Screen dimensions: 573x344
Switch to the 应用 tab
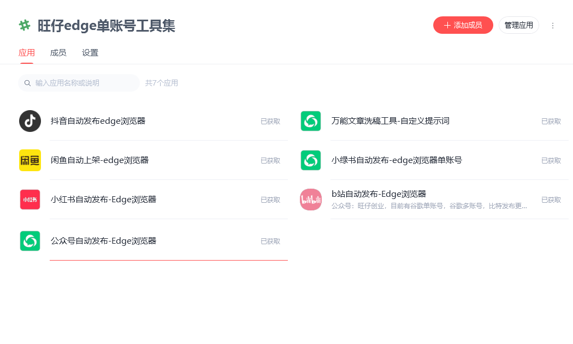tap(27, 53)
